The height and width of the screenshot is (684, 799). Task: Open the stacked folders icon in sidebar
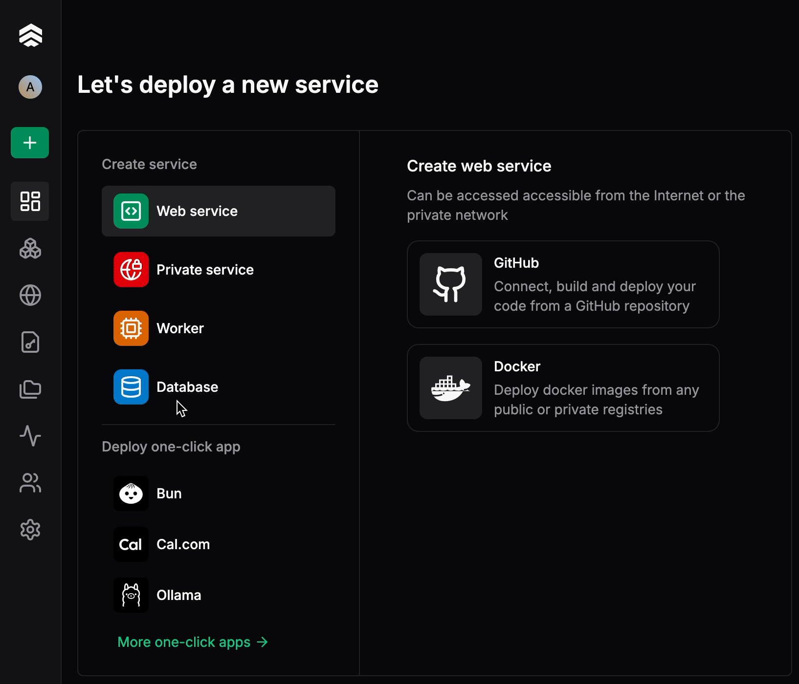pyautogui.click(x=30, y=389)
